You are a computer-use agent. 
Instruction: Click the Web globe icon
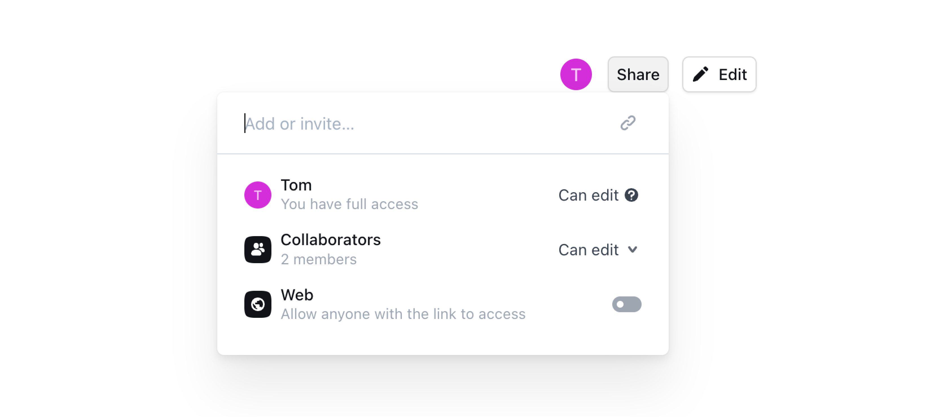258,304
